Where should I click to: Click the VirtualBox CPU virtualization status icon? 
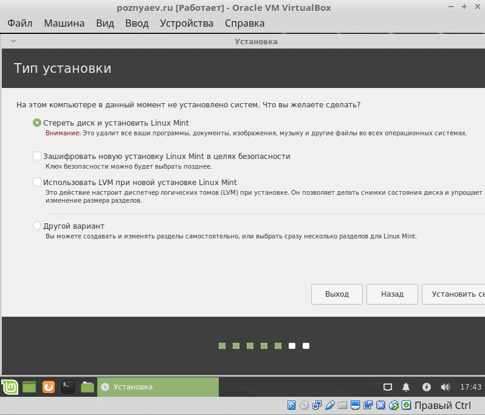pos(380,405)
